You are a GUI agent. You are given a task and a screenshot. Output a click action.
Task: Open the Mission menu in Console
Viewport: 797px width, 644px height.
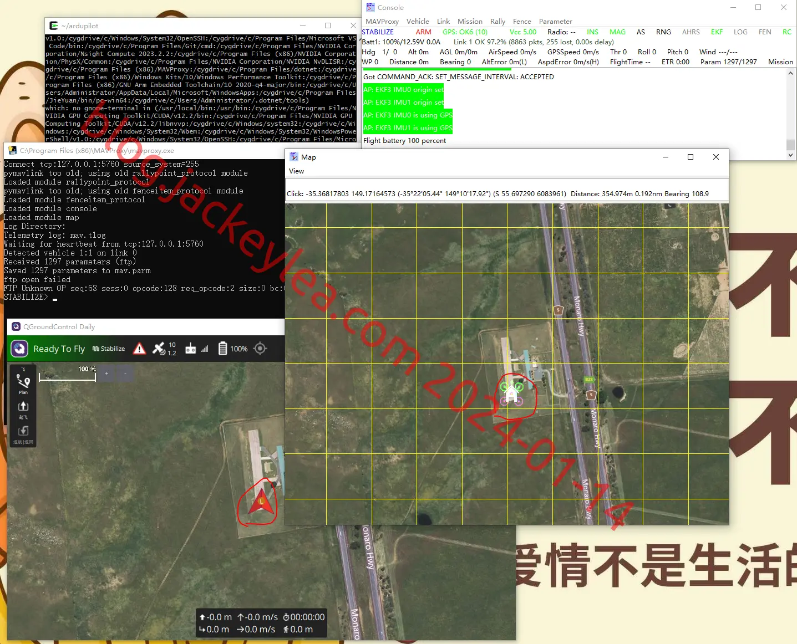click(x=470, y=22)
